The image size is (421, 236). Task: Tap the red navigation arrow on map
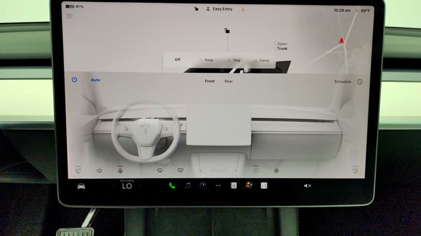point(341,40)
